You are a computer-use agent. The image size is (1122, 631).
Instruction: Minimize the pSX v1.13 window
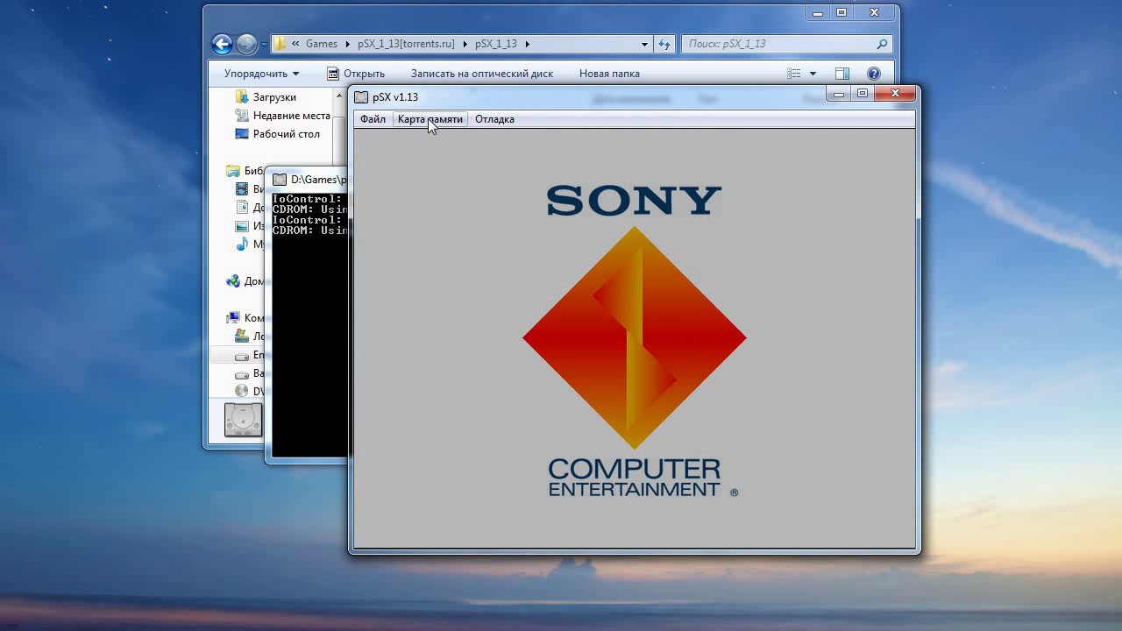coord(839,93)
